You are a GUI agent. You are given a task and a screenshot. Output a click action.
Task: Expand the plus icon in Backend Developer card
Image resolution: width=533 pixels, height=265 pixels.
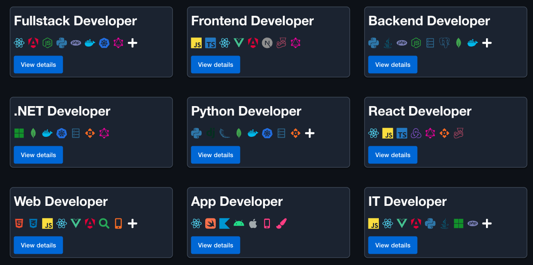click(487, 43)
